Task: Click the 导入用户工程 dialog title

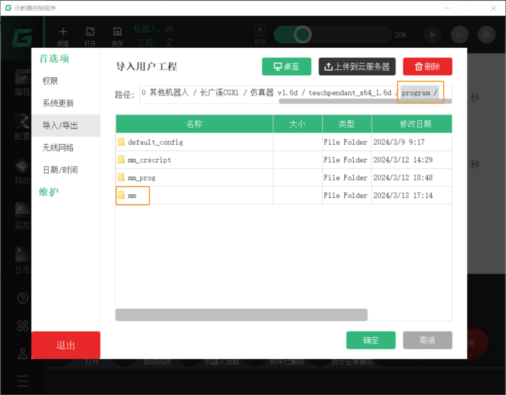Action: click(147, 67)
